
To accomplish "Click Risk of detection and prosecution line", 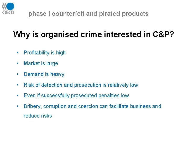I will [x=81, y=85].
